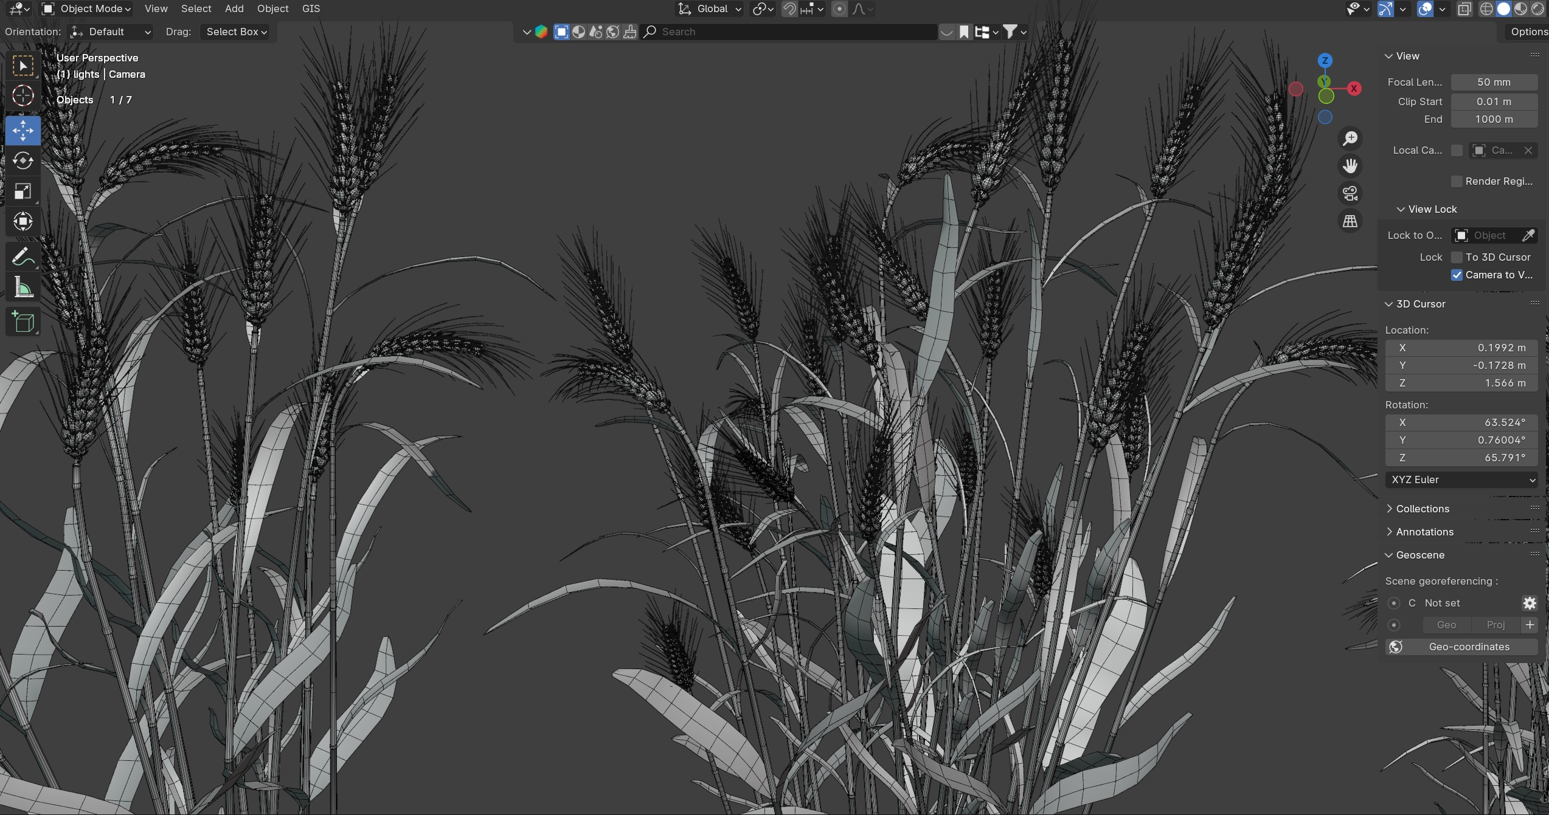Uncheck Camera to View lock

1457,275
